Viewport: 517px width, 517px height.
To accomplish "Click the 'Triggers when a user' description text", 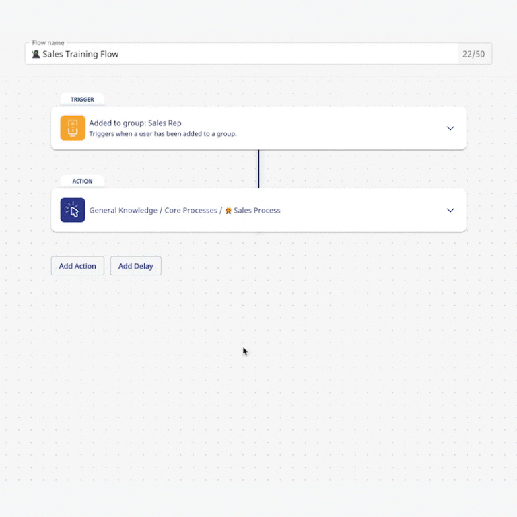I will [162, 134].
